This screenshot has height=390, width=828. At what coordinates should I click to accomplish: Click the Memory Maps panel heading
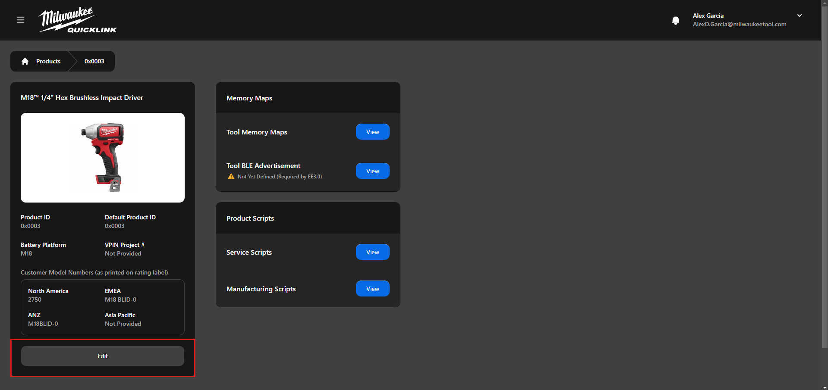pyautogui.click(x=249, y=98)
